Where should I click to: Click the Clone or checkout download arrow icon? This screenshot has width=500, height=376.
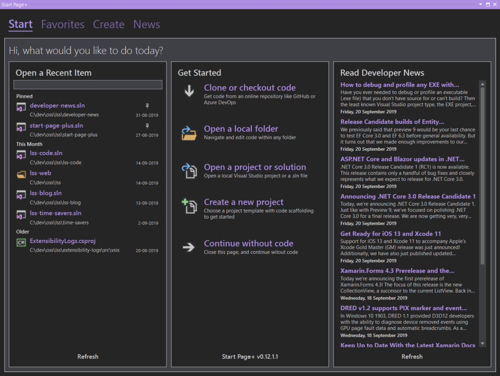click(x=189, y=91)
